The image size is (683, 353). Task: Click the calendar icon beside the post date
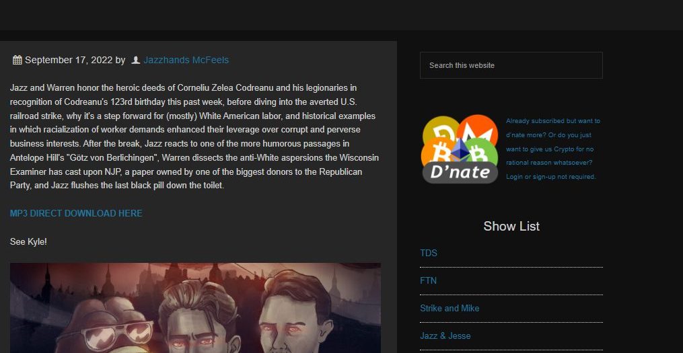[x=17, y=61]
